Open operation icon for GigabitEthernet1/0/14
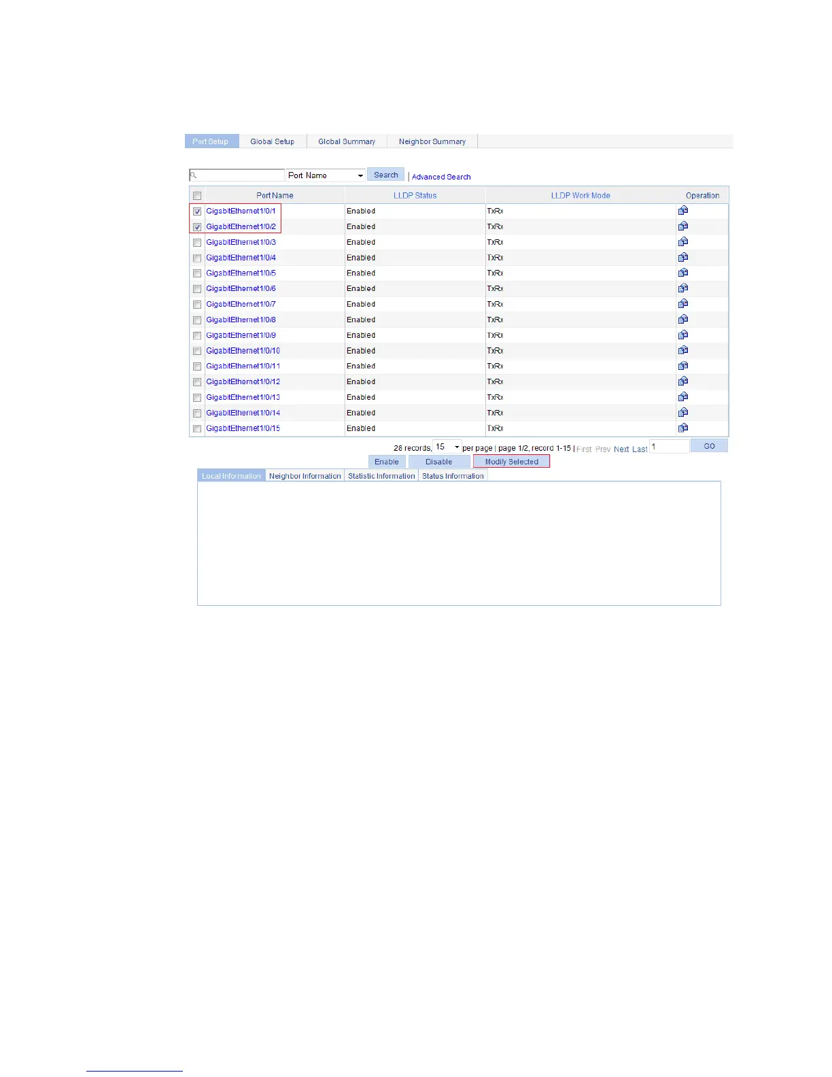 point(683,413)
